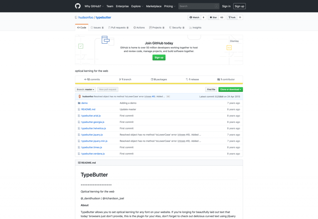The height and width of the screenshot is (219, 318).
Task: Click the file icon beside typebutter.jquery.js
Action: [x=79, y=135]
